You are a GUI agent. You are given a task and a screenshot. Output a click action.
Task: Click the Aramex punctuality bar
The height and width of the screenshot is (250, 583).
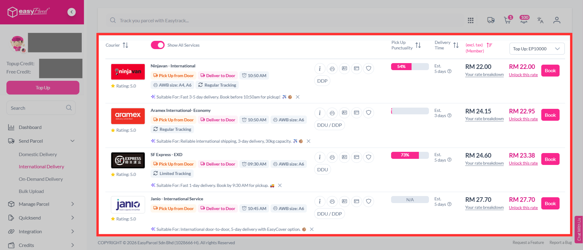click(410, 111)
